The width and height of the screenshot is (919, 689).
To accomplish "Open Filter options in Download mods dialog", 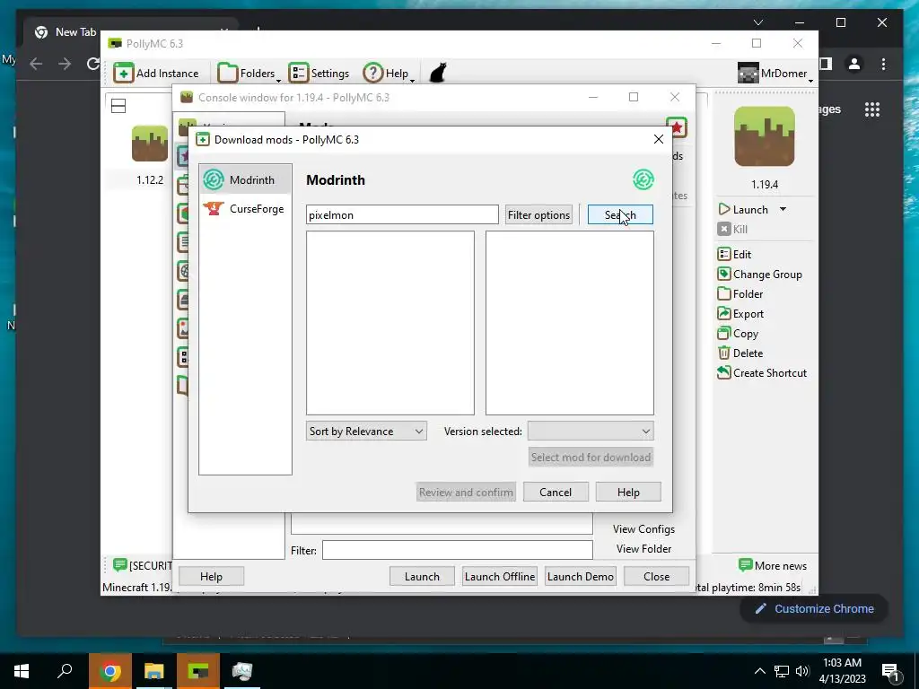I will (x=538, y=215).
